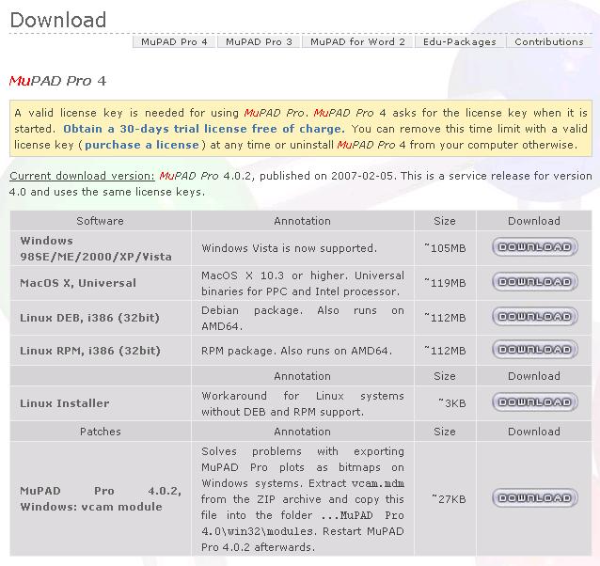Click the 'Current download version:' text
The width and height of the screenshot is (600, 566).
tap(82, 176)
